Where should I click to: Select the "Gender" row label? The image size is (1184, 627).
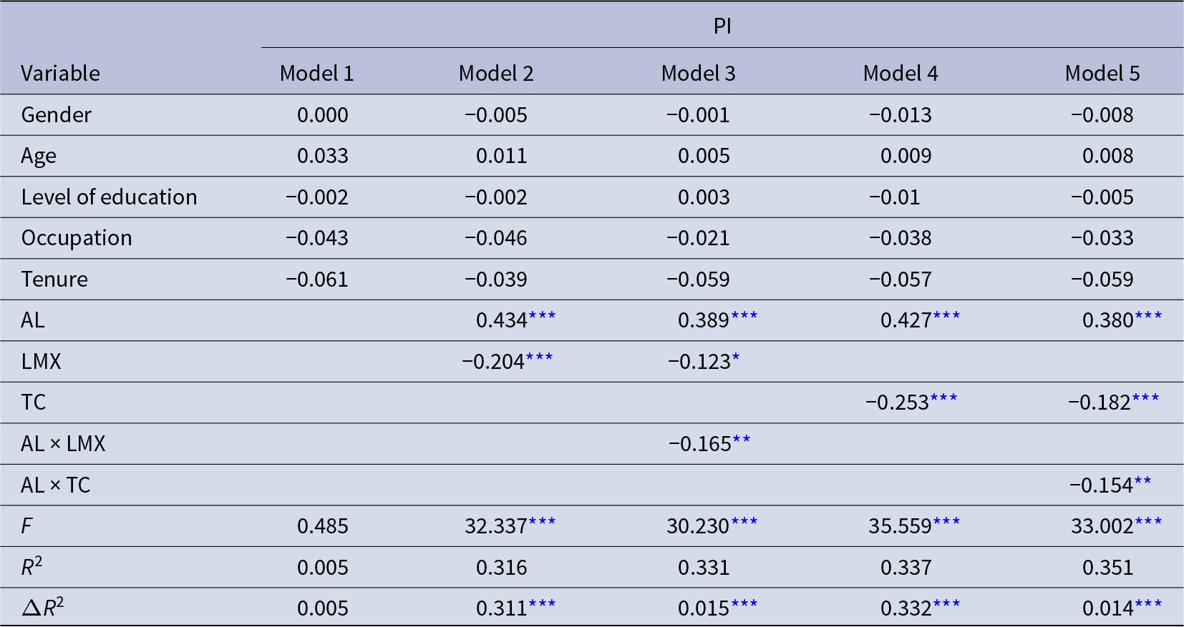point(56,115)
